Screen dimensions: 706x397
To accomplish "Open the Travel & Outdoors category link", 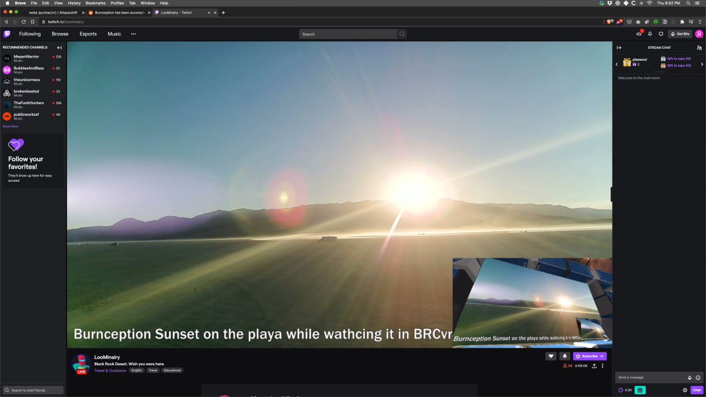I will [110, 371].
